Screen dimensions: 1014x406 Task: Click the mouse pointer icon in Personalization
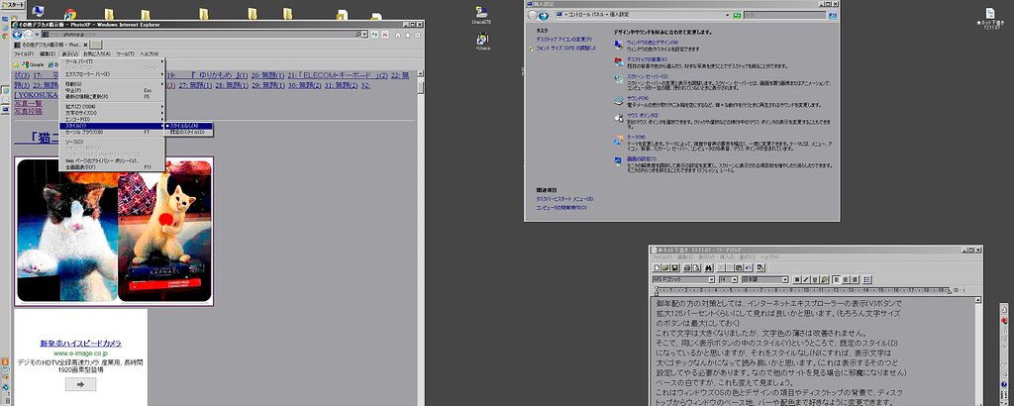618,118
